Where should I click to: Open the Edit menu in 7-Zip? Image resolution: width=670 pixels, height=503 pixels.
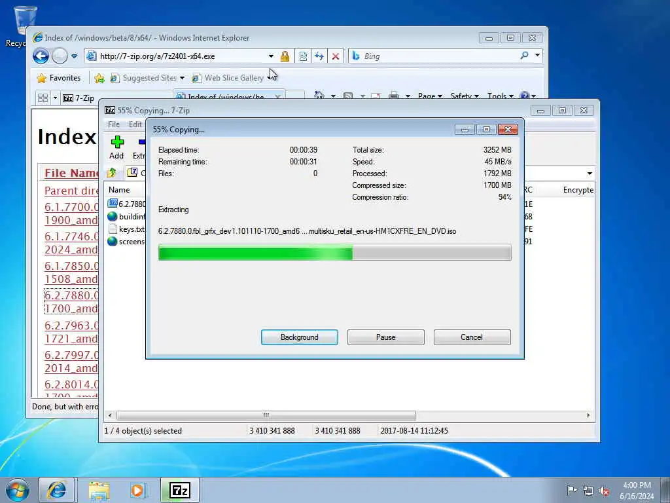135,124
